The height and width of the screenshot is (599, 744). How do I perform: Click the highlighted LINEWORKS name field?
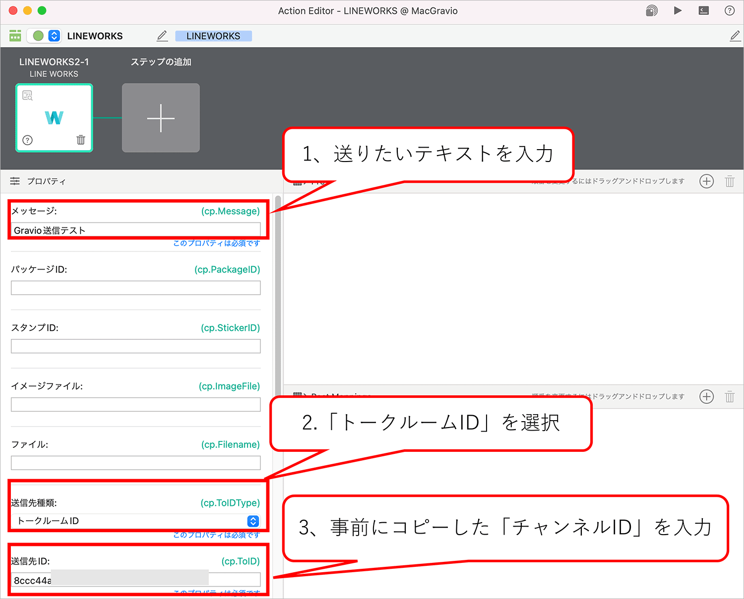213,36
